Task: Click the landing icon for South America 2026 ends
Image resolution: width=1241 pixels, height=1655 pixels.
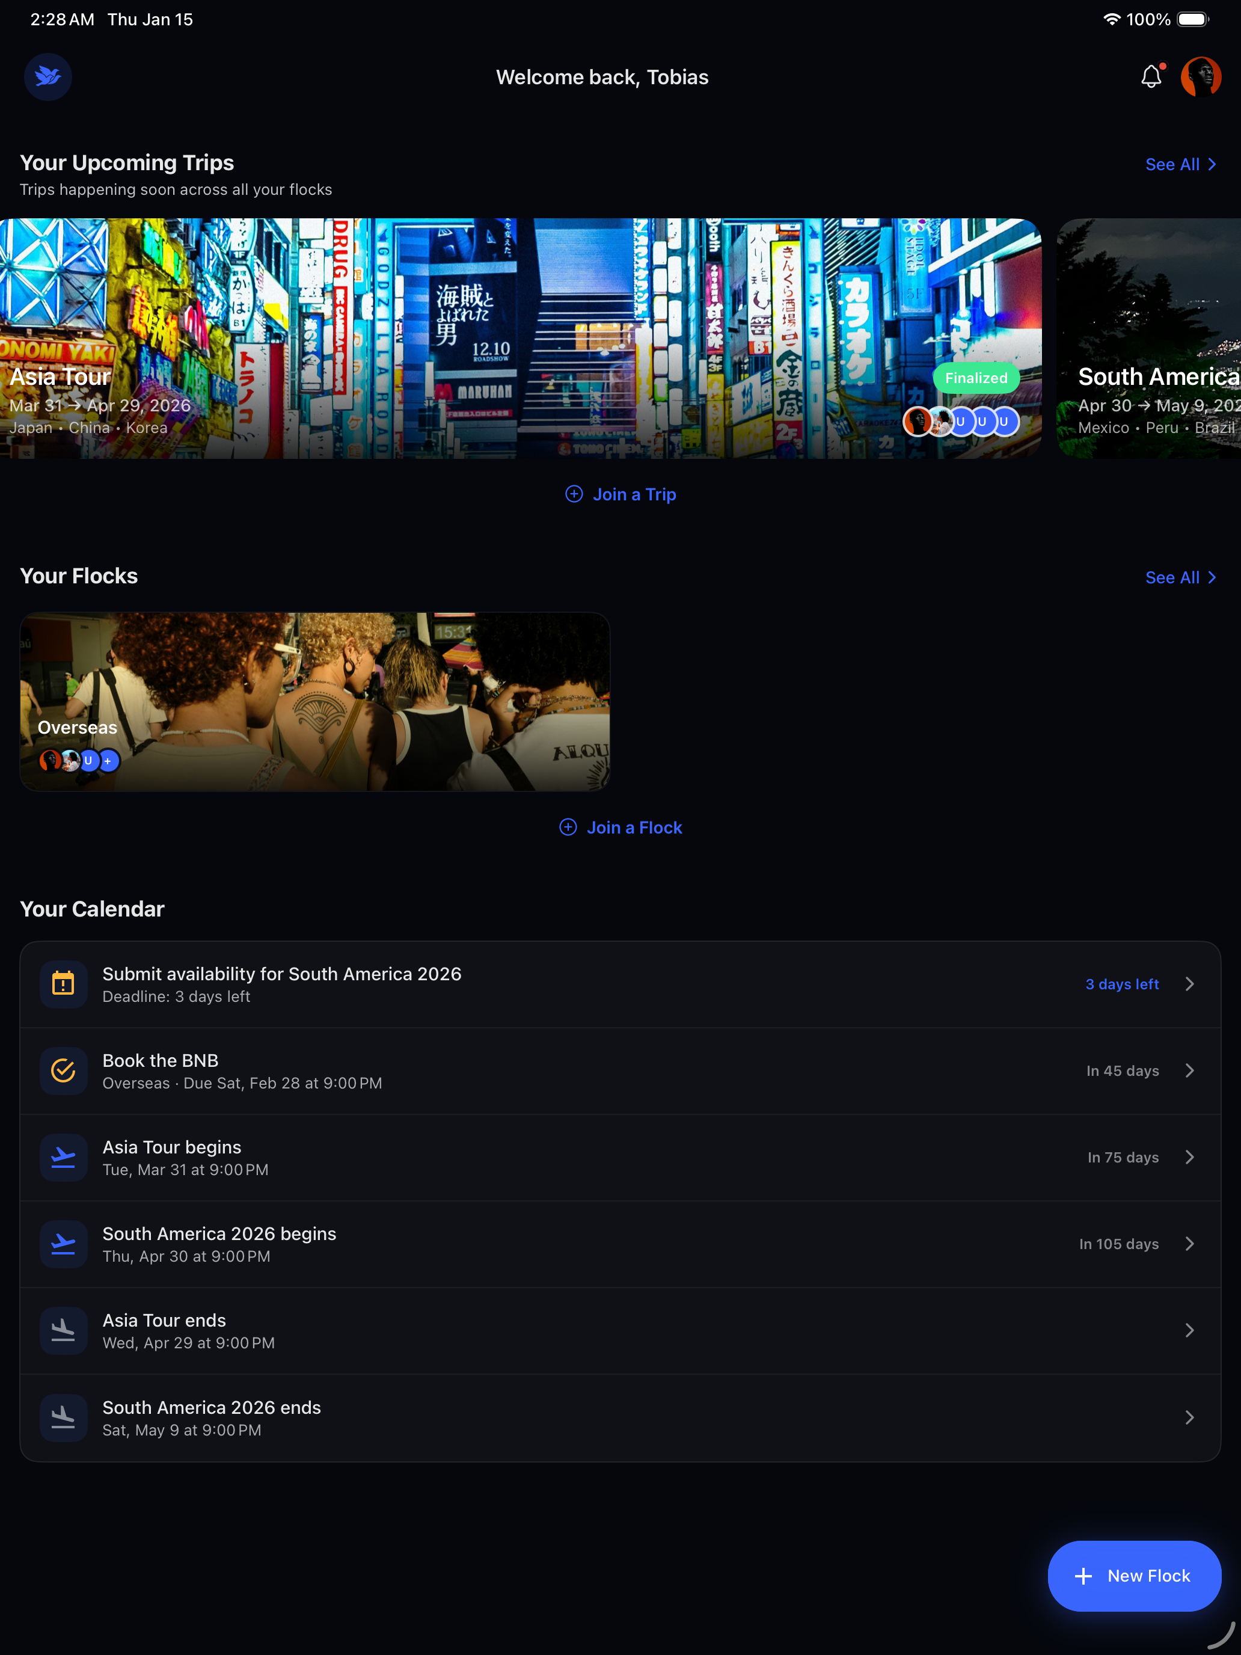Action: [x=64, y=1418]
